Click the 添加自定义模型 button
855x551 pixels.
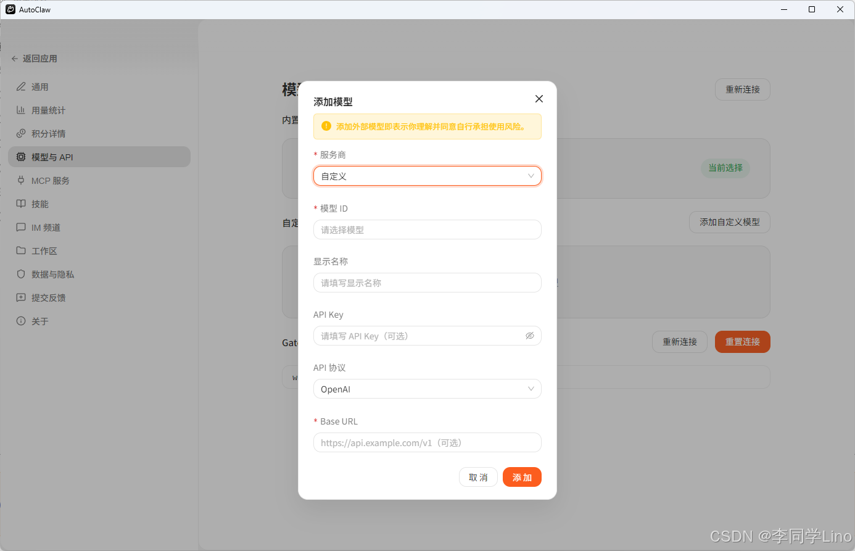(x=730, y=222)
